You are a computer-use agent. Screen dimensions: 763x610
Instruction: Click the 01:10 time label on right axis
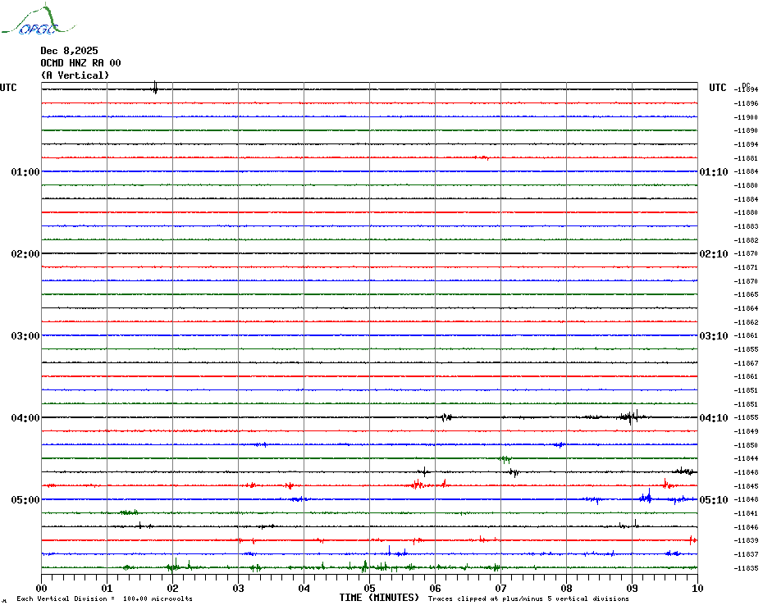[713, 172]
